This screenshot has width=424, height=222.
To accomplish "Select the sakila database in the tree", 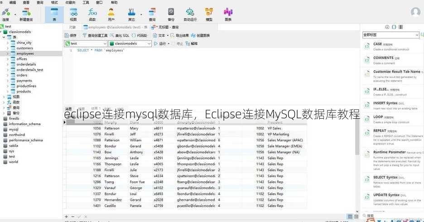I will point(13,145).
